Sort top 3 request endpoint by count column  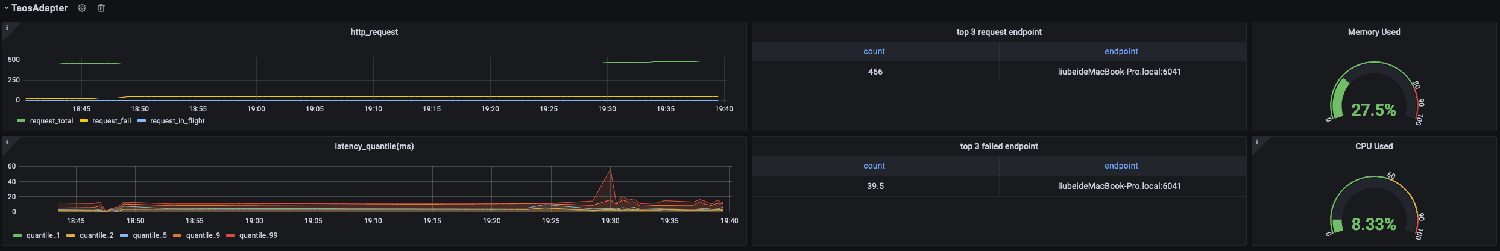pos(874,51)
